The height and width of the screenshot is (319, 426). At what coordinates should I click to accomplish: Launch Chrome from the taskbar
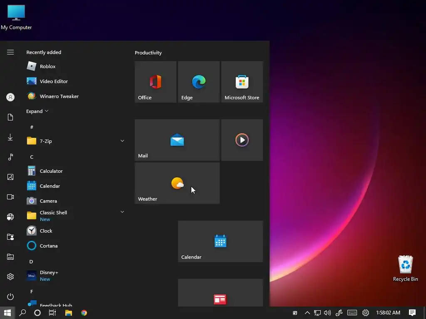point(84,313)
